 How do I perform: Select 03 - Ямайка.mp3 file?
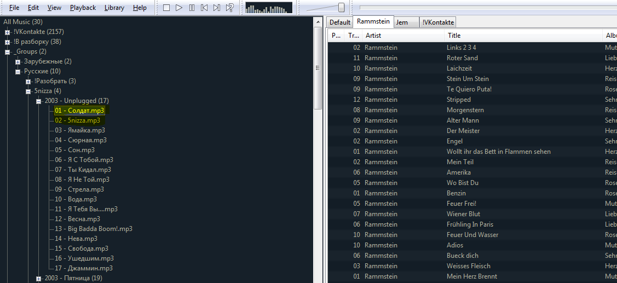(x=80, y=130)
